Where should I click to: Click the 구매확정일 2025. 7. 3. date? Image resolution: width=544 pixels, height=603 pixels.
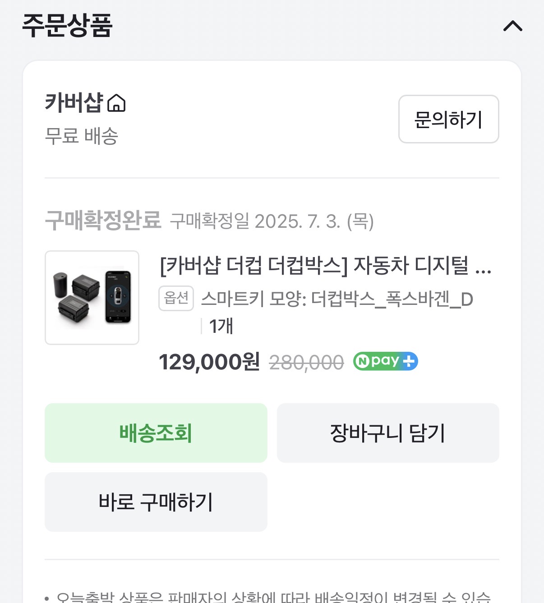pos(272,221)
